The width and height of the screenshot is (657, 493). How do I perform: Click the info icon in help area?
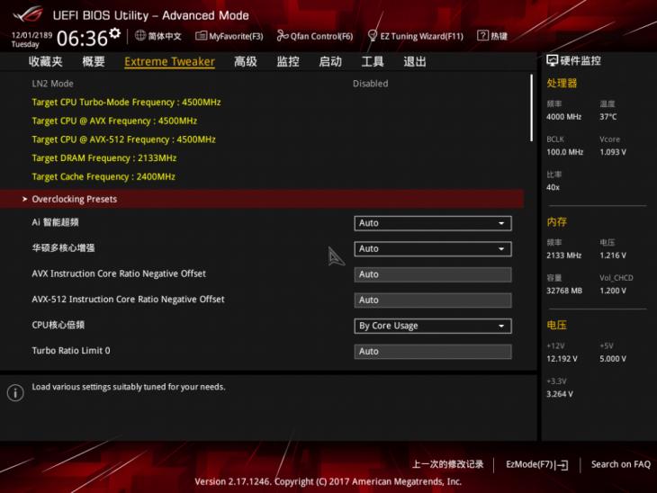(15, 393)
